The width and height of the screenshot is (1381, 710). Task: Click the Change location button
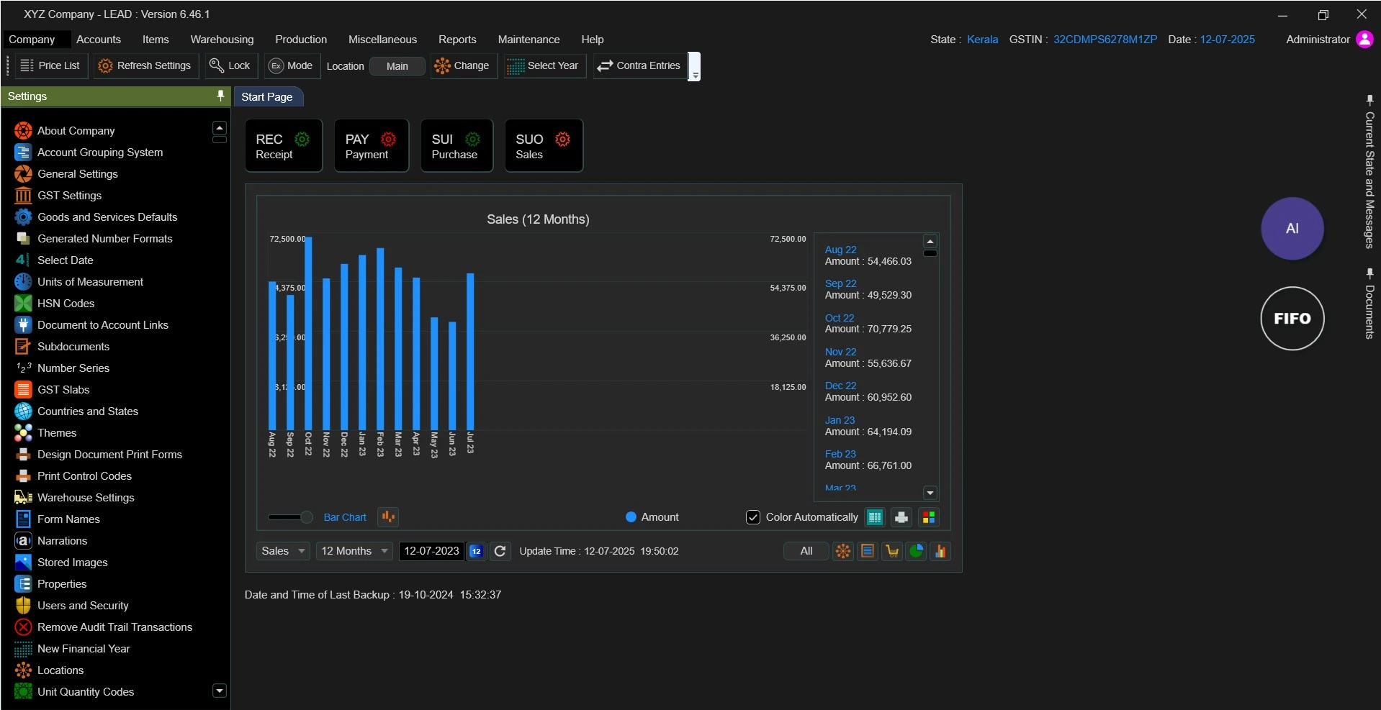coord(463,65)
